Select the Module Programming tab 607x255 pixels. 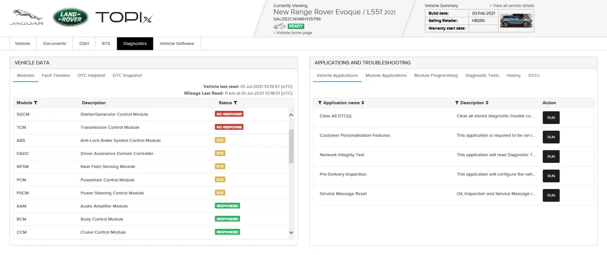click(x=436, y=75)
